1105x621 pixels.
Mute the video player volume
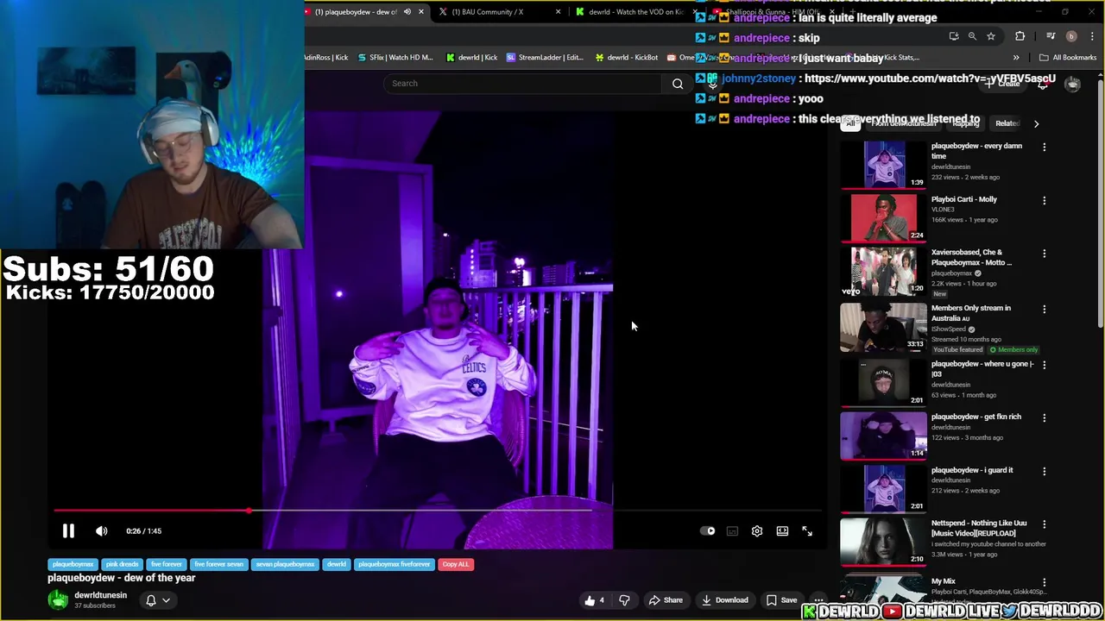(x=102, y=531)
